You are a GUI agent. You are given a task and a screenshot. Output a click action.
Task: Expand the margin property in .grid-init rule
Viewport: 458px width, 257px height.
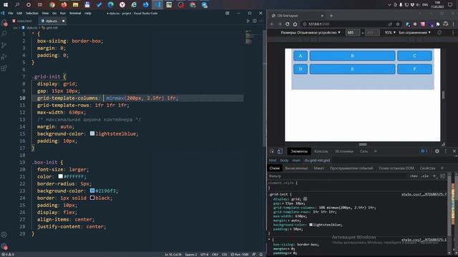(x=289, y=221)
